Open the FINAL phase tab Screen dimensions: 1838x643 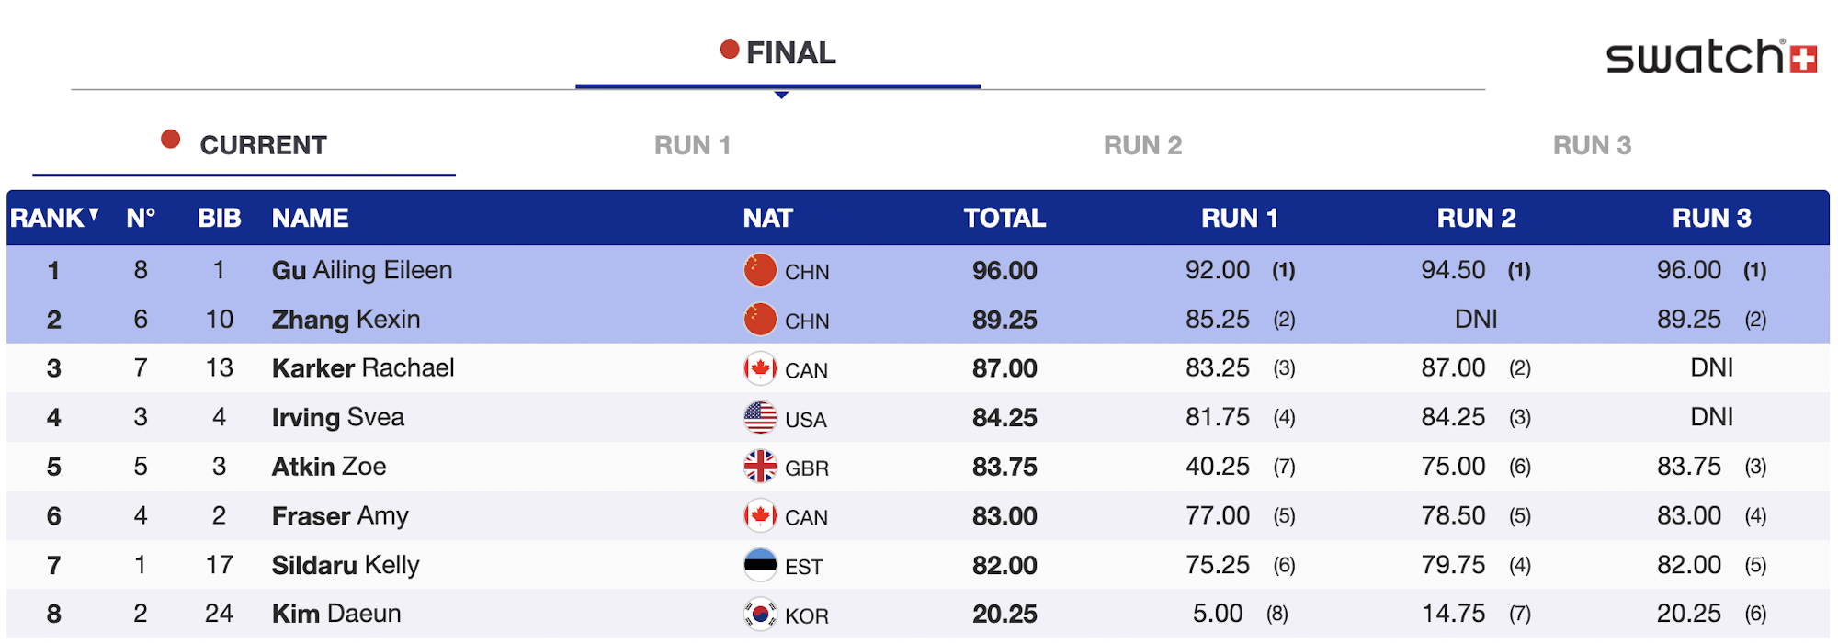click(x=778, y=53)
